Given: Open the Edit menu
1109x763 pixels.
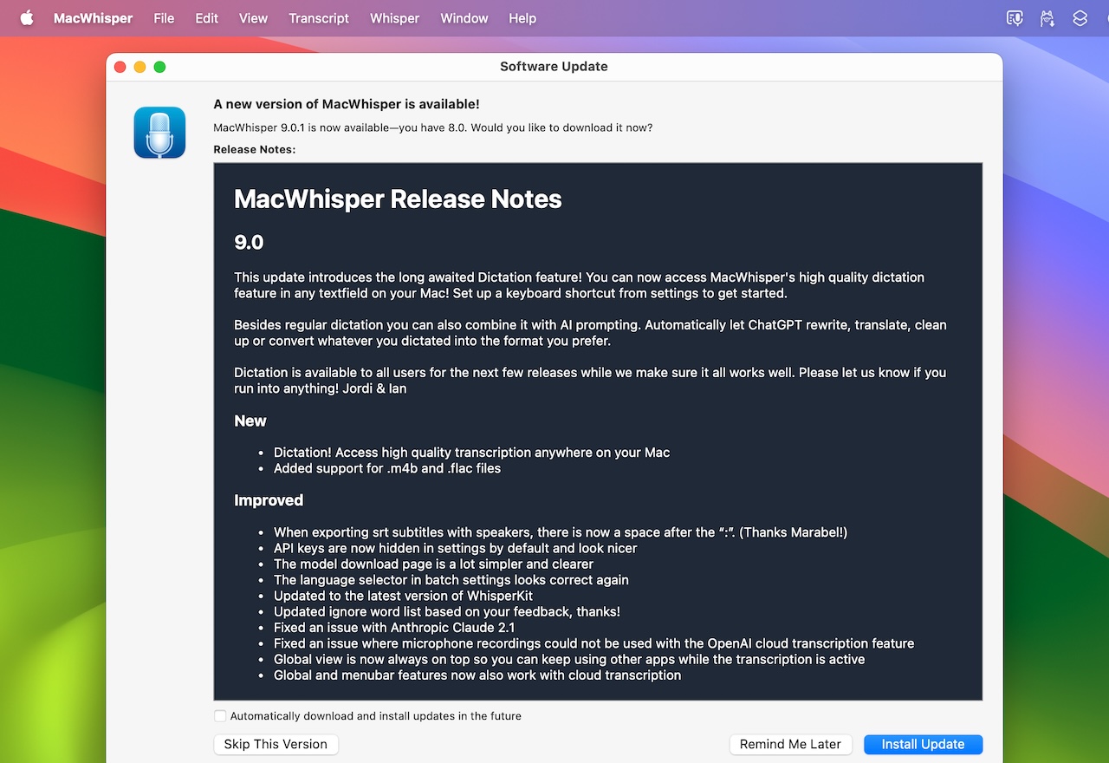Looking at the screenshot, I should pyautogui.click(x=206, y=18).
